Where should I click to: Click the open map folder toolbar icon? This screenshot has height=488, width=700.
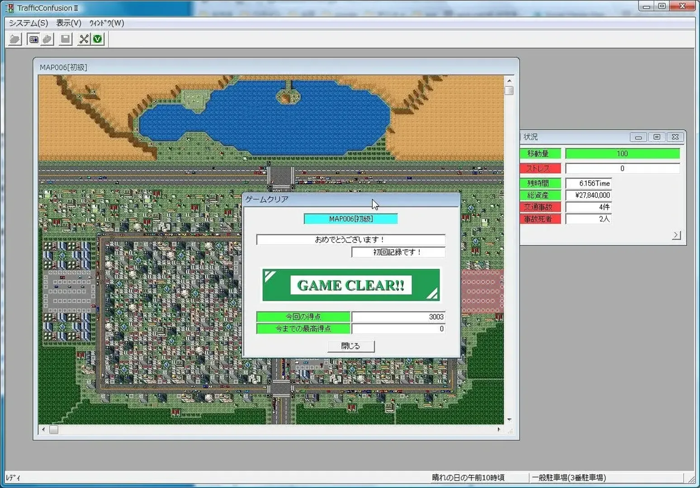tap(15, 39)
